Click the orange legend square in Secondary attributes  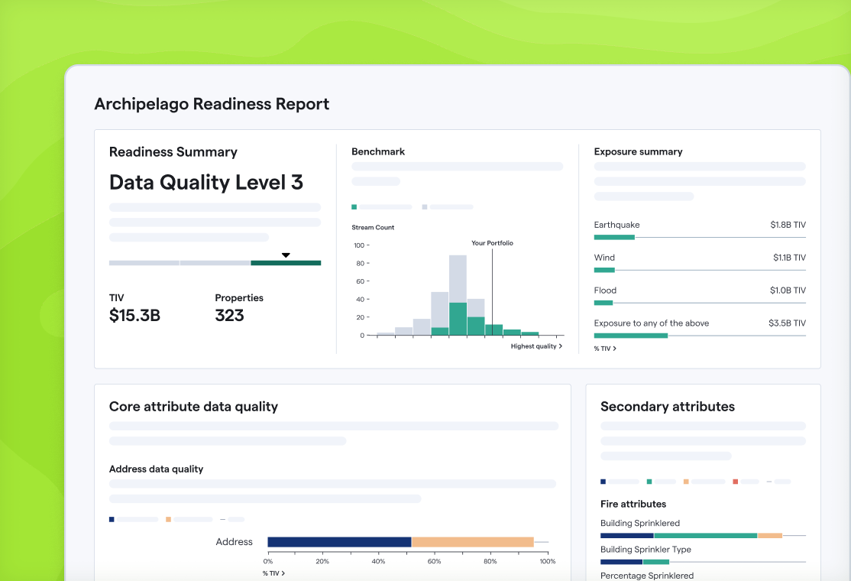point(686,482)
